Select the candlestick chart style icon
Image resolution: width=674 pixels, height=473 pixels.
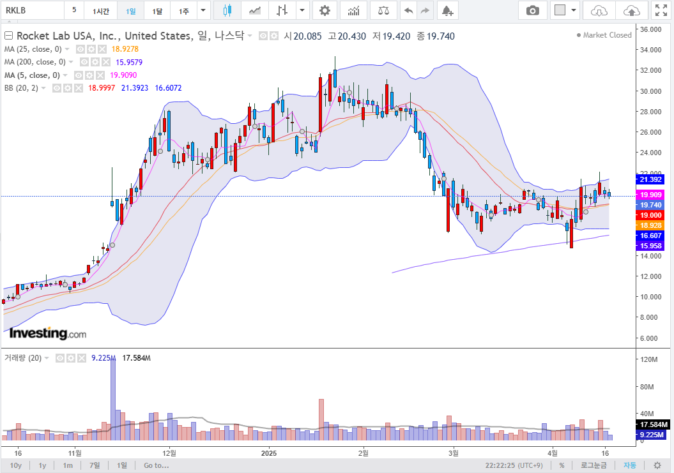click(227, 10)
